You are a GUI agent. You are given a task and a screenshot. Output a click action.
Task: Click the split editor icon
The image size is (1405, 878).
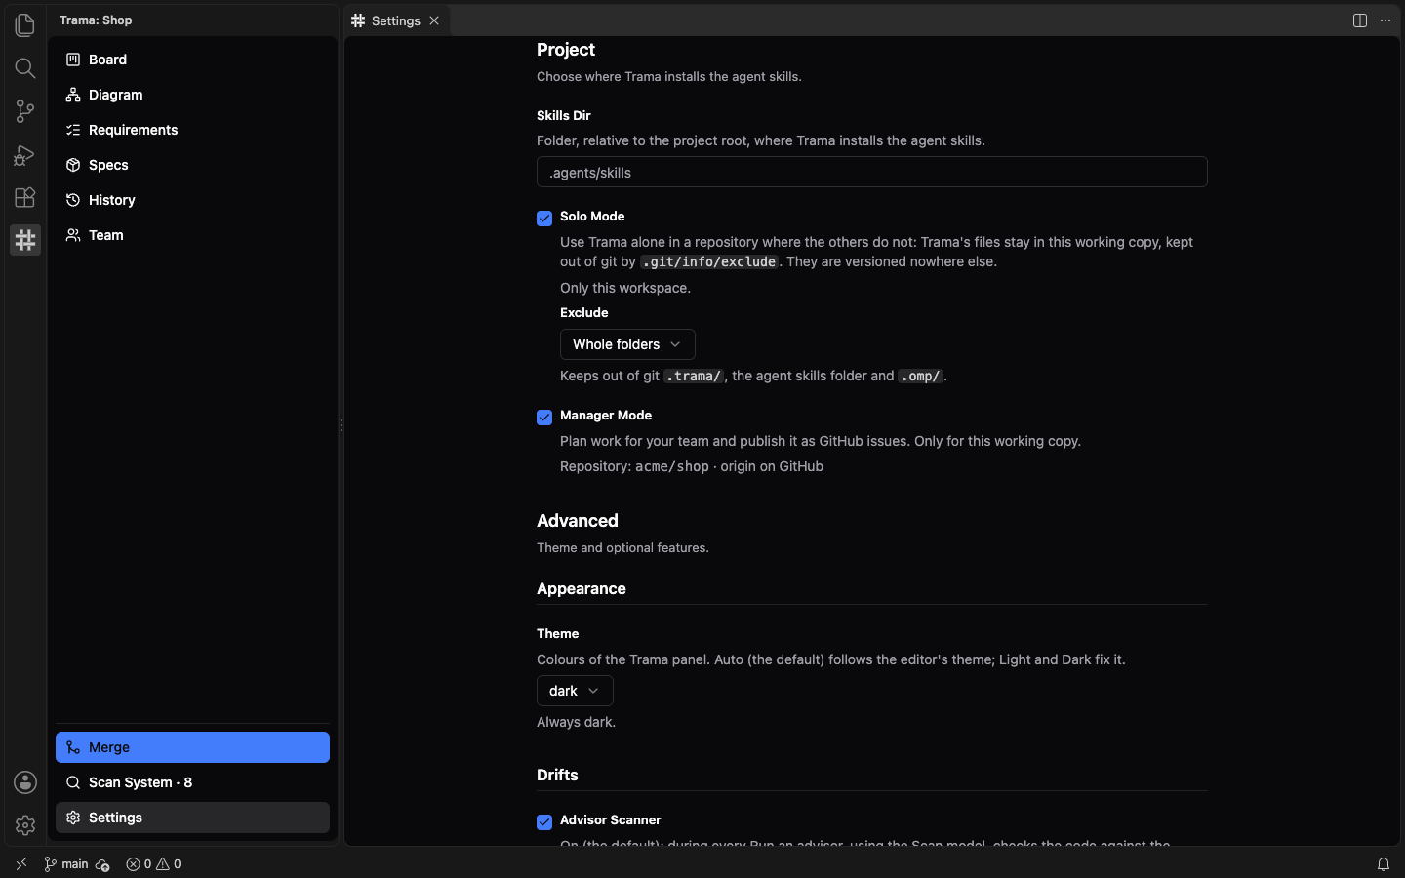pyautogui.click(x=1360, y=20)
